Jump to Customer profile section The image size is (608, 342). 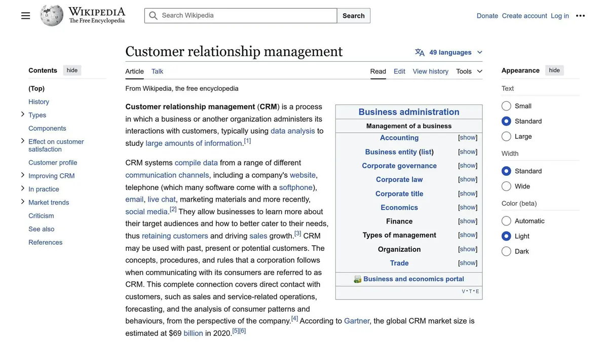coord(53,163)
